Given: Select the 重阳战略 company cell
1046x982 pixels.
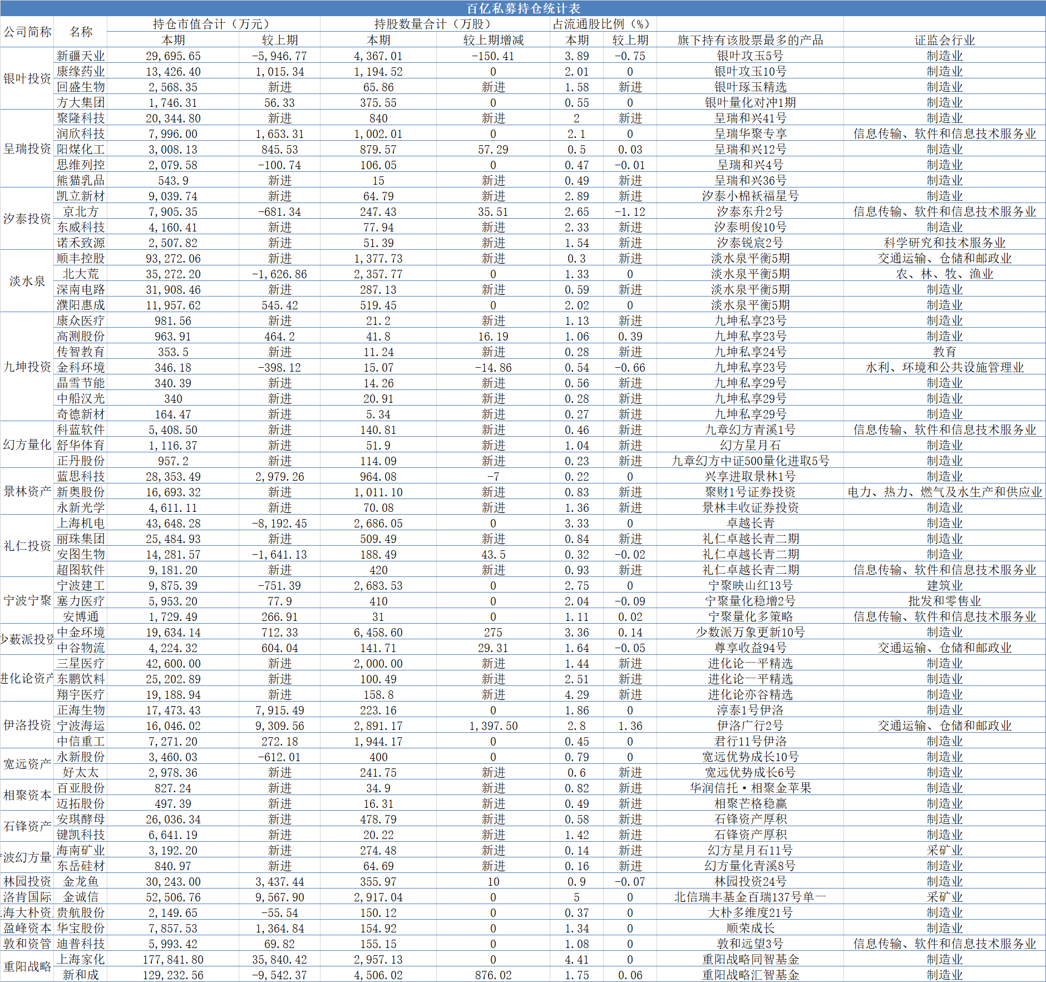Looking at the screenshot, I should (x=27, y=966).
